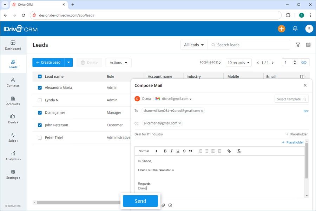
Task: Click the Send button
Action: (x=140, y=201)
